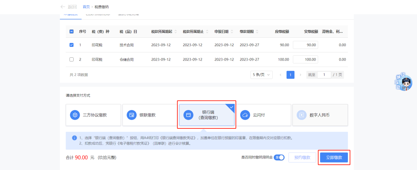Click 首页 in the breadcrumb
Viewport: 417px width, 170px height.
pos(86,7)
